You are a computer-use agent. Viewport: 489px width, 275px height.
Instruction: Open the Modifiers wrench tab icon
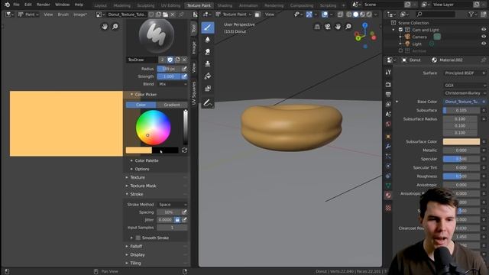click(x=388, y=146)
